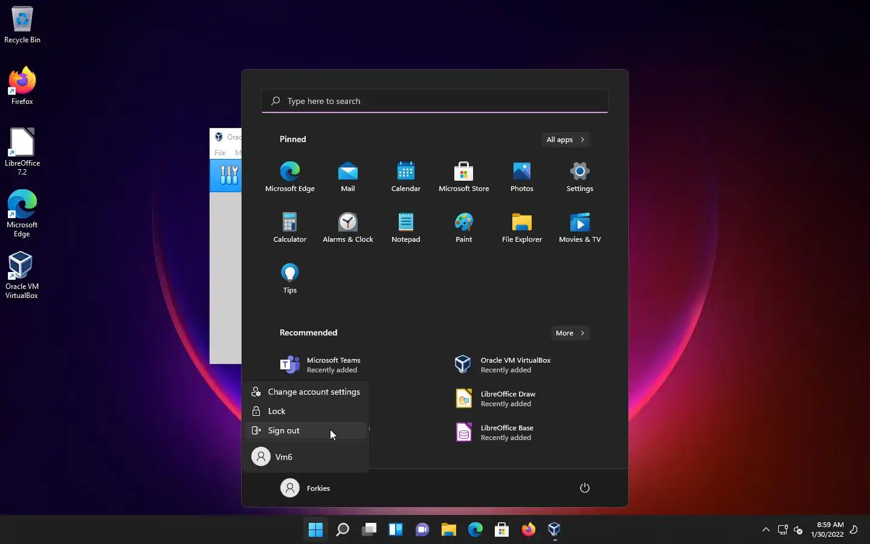This screenshot has height=544, width=870.
Task: Click the Forkies user profile button
Action: click(306, 488)
